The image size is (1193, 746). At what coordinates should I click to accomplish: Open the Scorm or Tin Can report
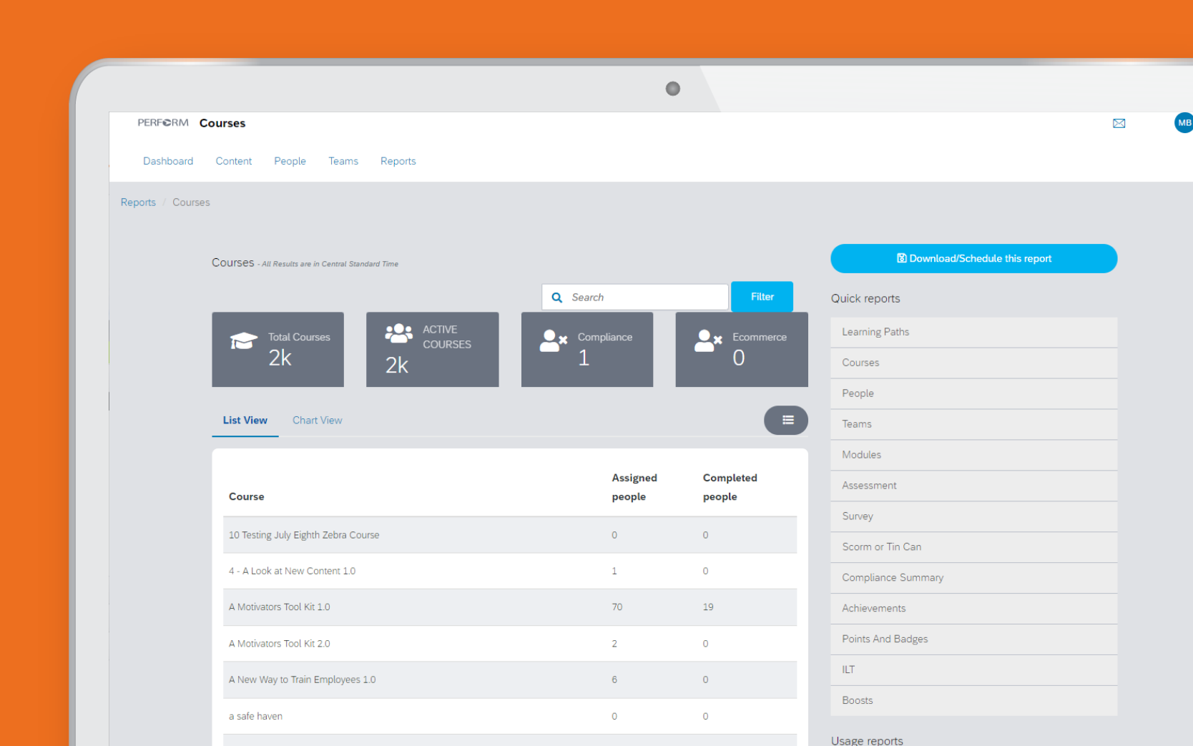[974, 547]
